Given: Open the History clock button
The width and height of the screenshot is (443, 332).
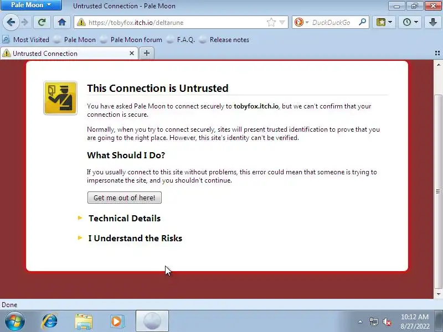Looking at the screenshot, I should (407, 22).
